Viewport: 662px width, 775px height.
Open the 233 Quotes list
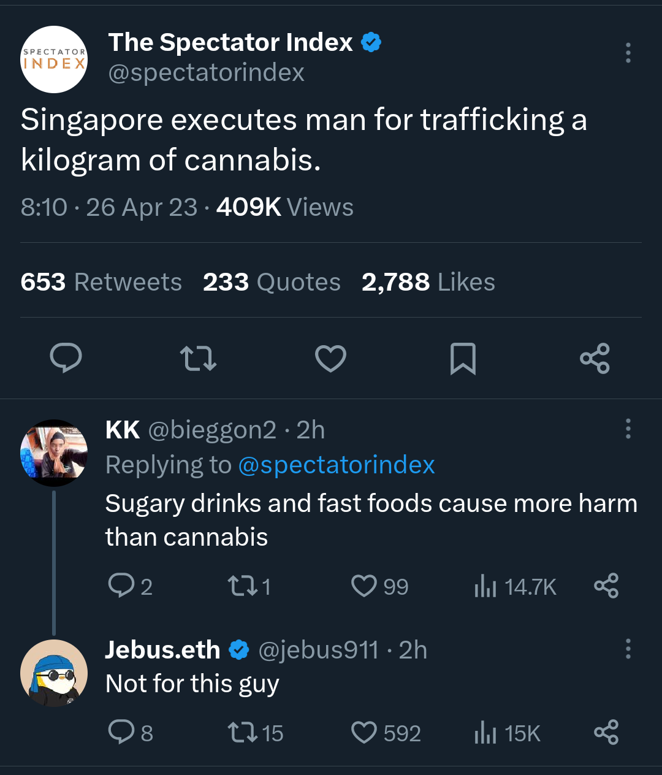click(x=272, y=282)
